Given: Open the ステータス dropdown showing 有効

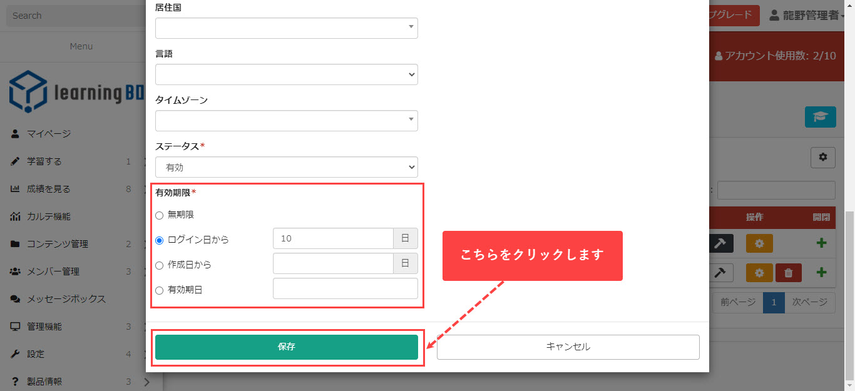Looking at the screenshot, I should point(286,167).
